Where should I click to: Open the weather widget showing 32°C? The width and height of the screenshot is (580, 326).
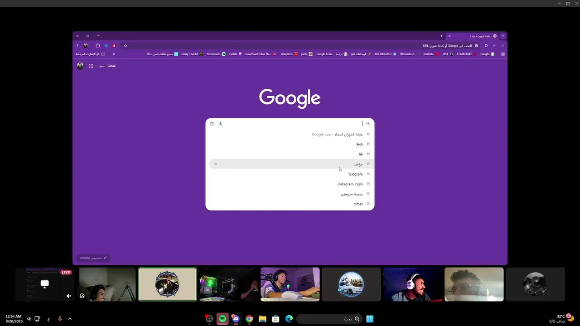click(561, 318)
